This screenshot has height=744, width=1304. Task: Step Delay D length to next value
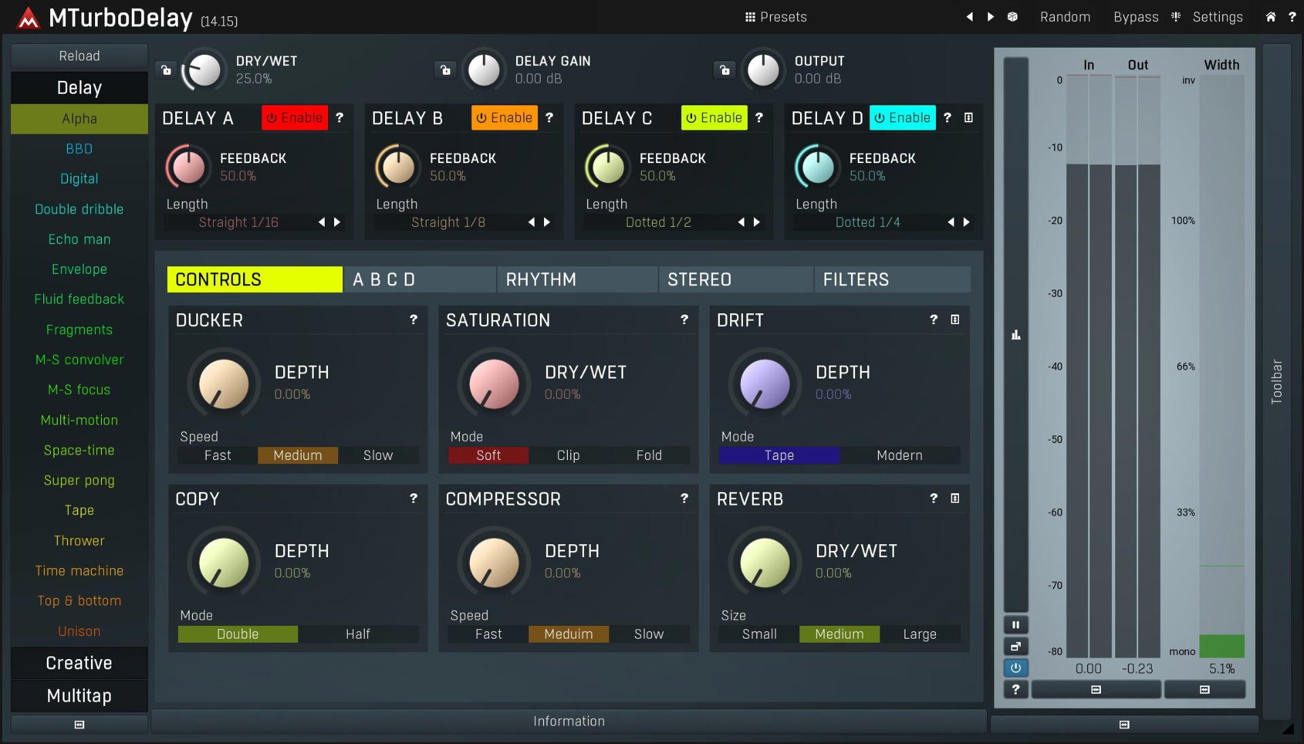pyautogui.click(x=967, y=222)
